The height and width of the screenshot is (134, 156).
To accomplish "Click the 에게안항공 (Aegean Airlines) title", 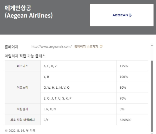I will pyautogui.click(x=29, y=12).
